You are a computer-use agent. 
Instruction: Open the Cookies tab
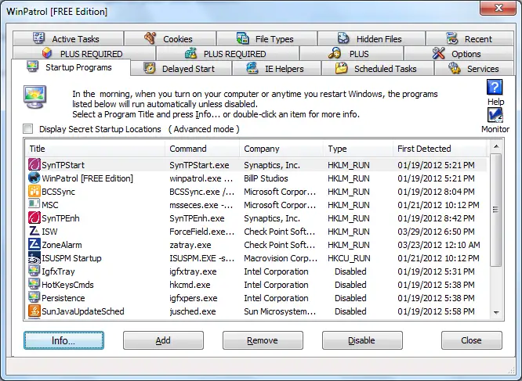[x=170, y=38]
